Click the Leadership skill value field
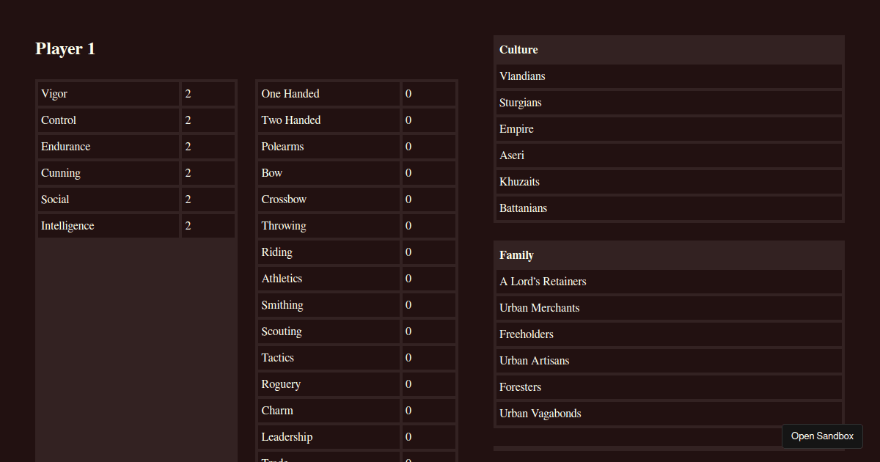880x462 pixels. tap(428, 436)
